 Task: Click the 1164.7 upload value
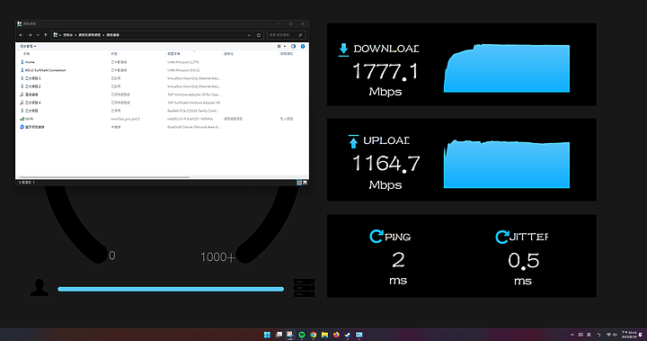[x=386, y=163]
